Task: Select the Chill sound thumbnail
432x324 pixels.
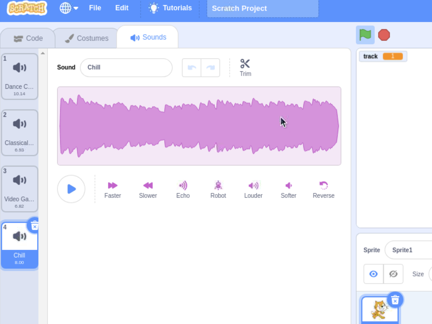Action: 19,245
